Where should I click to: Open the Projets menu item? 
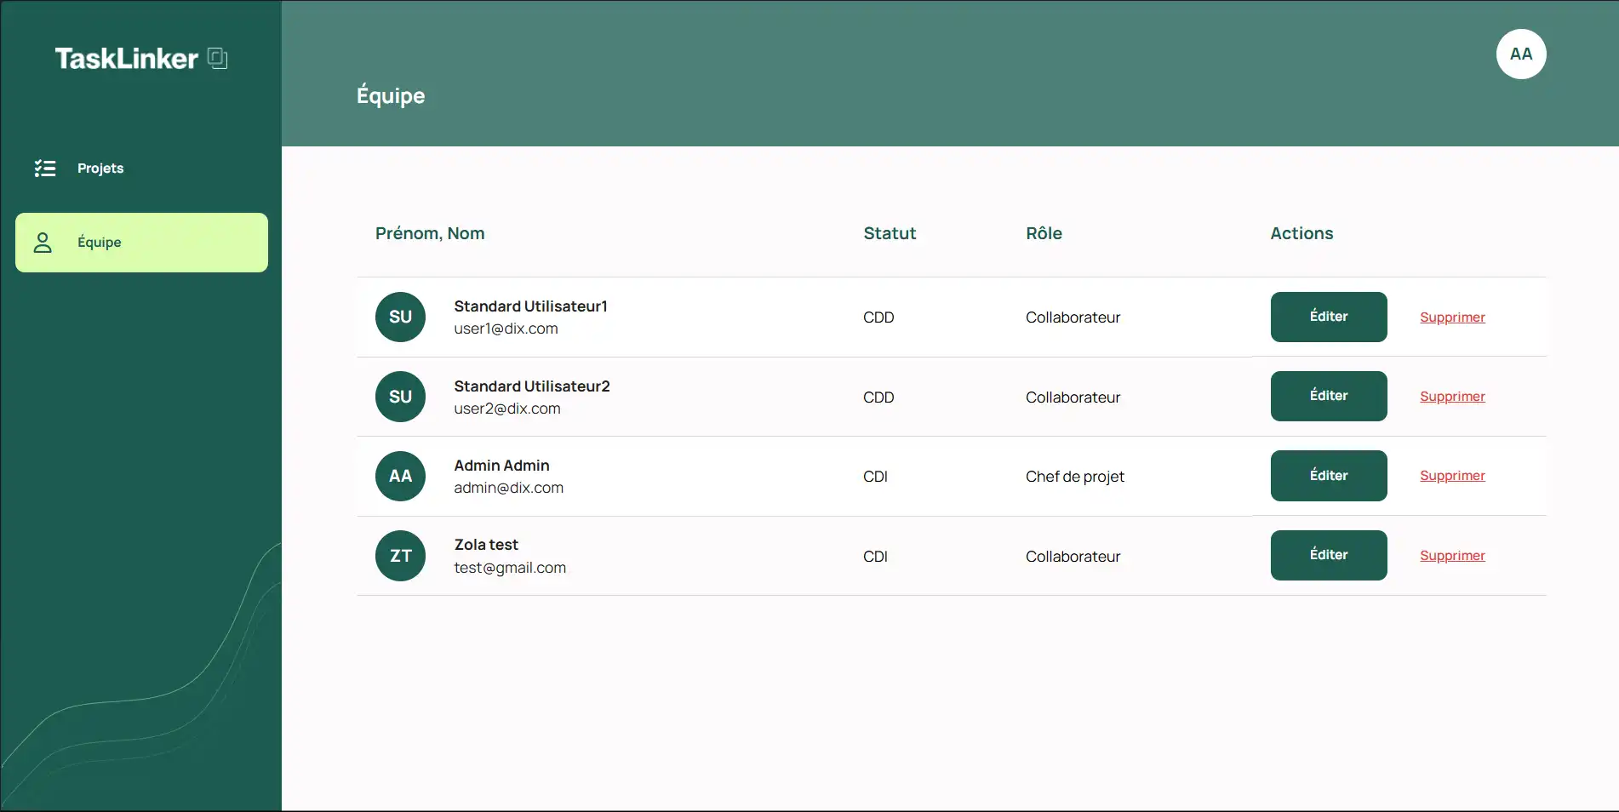click(x=100, y=169)
